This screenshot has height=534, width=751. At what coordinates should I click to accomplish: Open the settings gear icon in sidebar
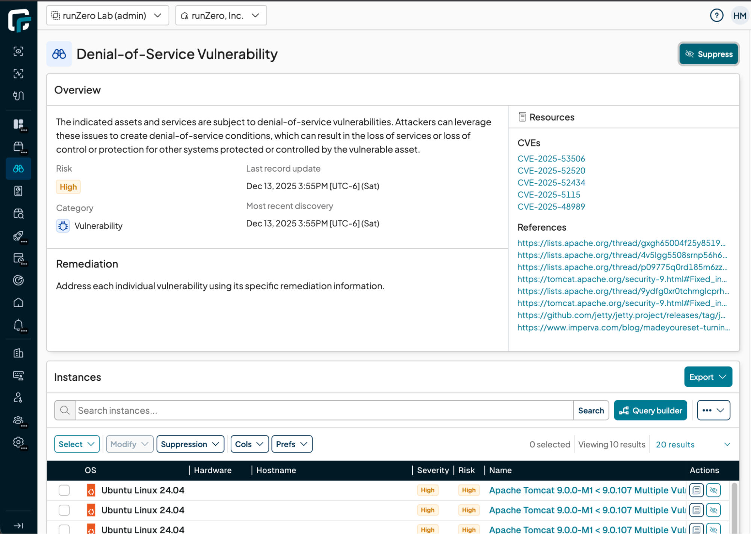click(x=18, y=442)
